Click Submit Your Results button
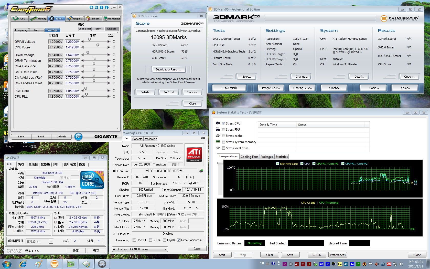 [169, 69]
